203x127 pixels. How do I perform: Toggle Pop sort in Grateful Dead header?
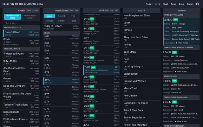pos(77,10)
